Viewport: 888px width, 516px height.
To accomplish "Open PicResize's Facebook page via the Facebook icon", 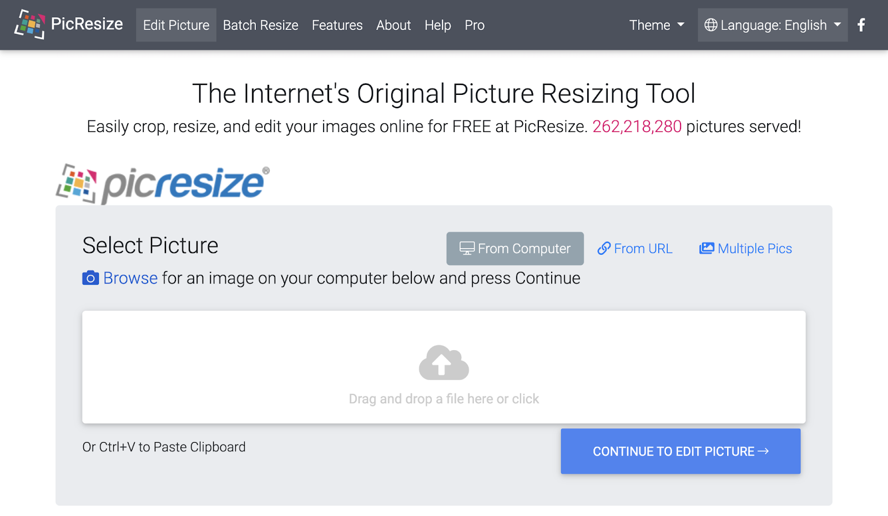I will pos(861,24).
